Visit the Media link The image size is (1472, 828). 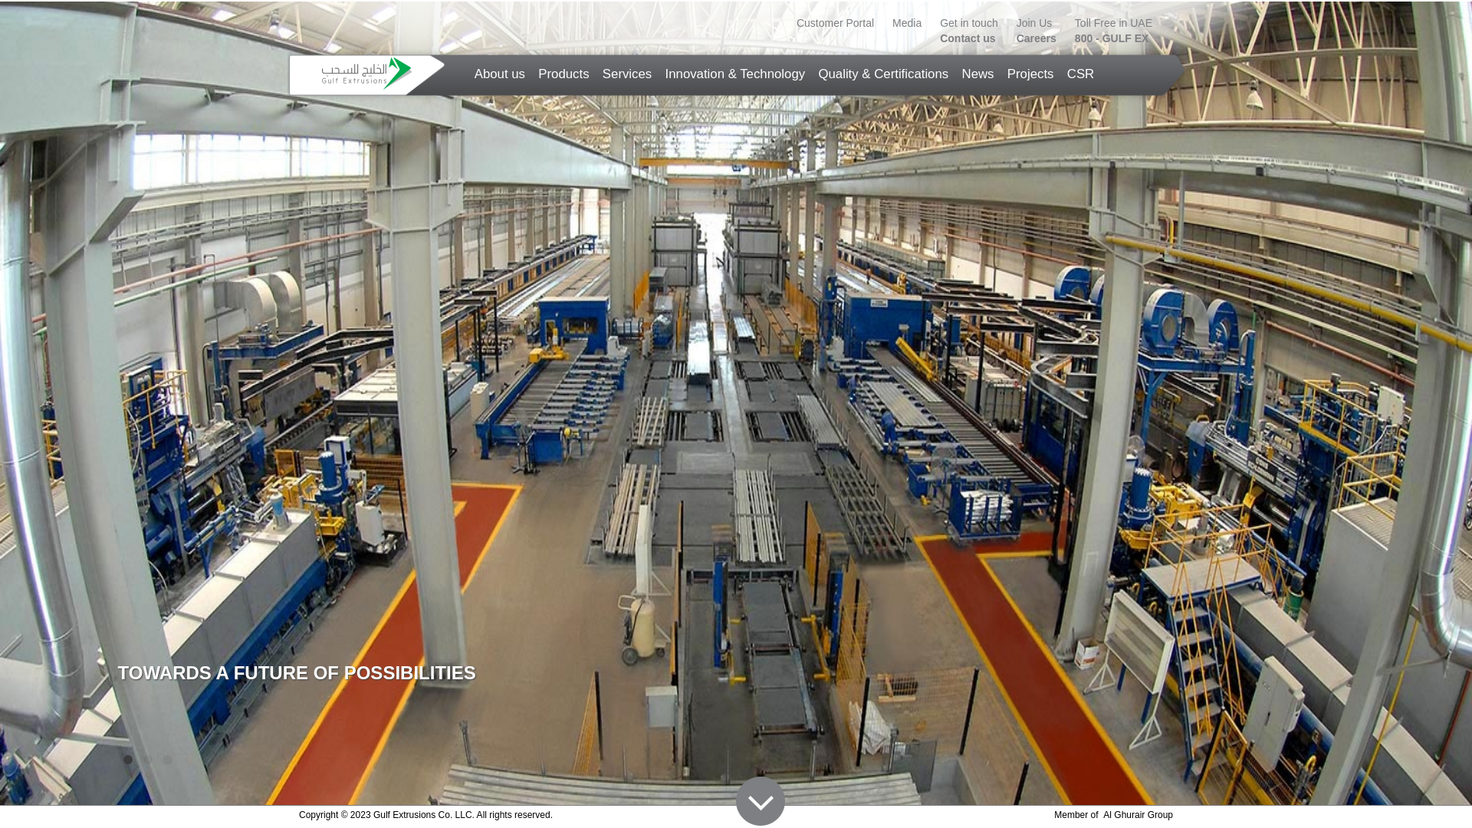[907, 23]
